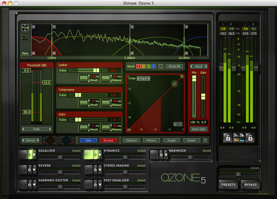Click the 0.0 threshold value field
The width and height of the screenshot is (277, 199).
pyautogui.click(x=26, y=71)
